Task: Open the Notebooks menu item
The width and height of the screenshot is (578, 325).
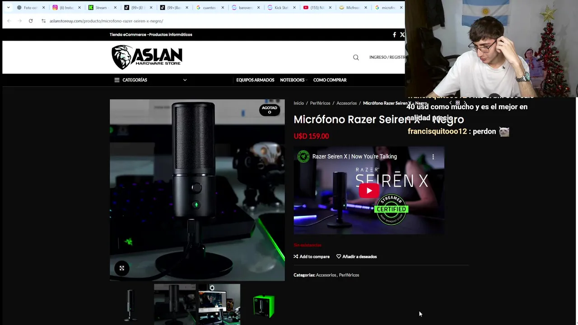Action: 292,80
